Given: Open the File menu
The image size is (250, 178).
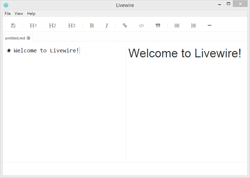Looking at the screenshot, I should pyautogui.click(x=8, y=14).
